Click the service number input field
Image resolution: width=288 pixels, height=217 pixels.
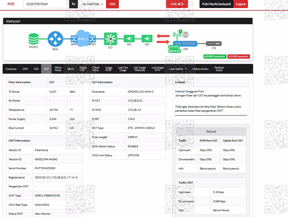45,4
